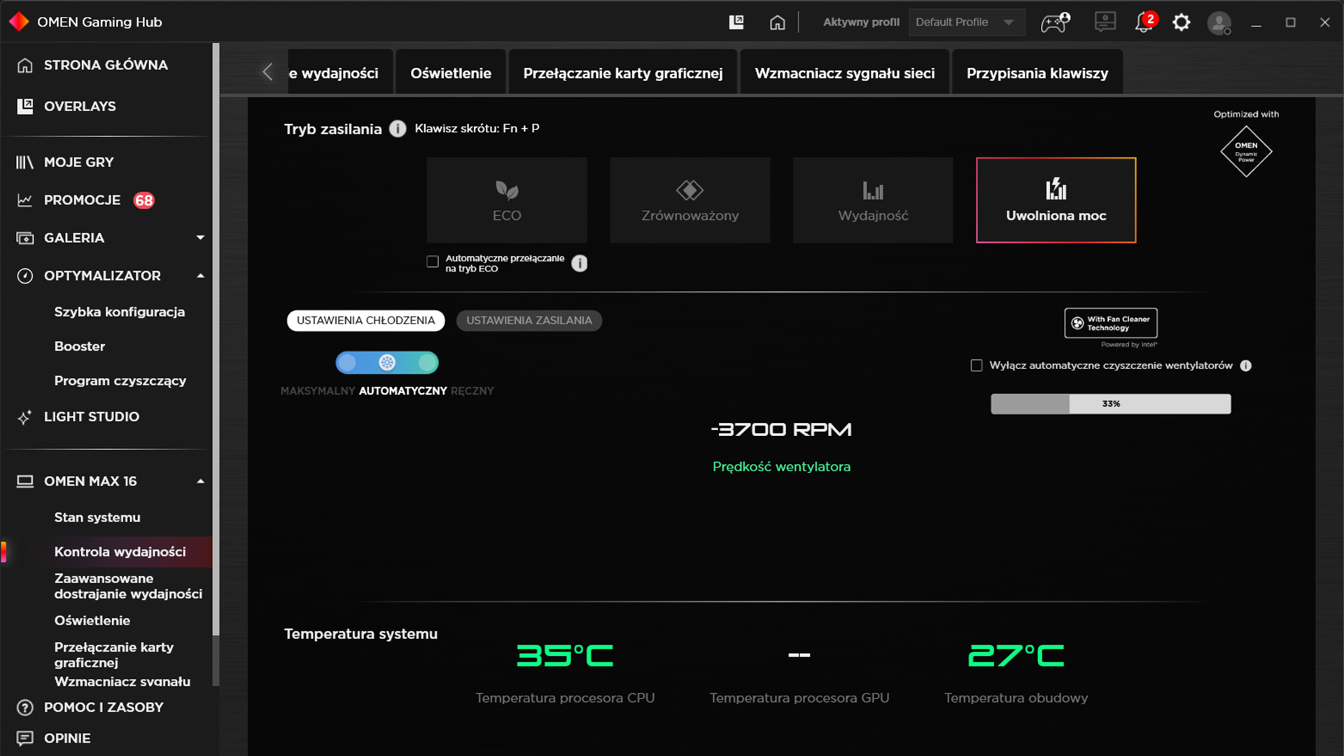The width and height of the screenshot is (1344, 756).
Task: Switch to Oświetlenie tab
Action: tap(451, 73)
